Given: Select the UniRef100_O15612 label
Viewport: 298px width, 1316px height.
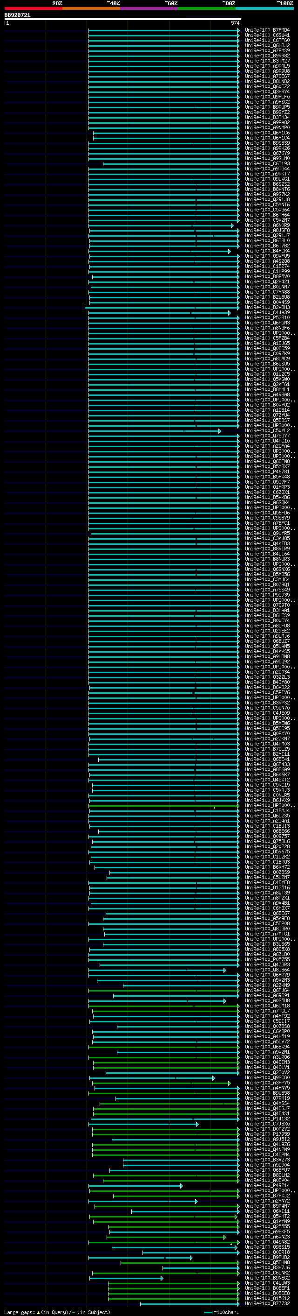Looking at the screenshot, I should pos(267,1298).
